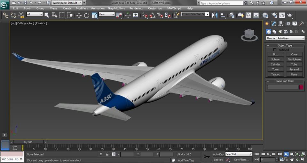307x163 pixels.
Task: Click the Use Pivot Point Center icon
Action: [119, 15]
